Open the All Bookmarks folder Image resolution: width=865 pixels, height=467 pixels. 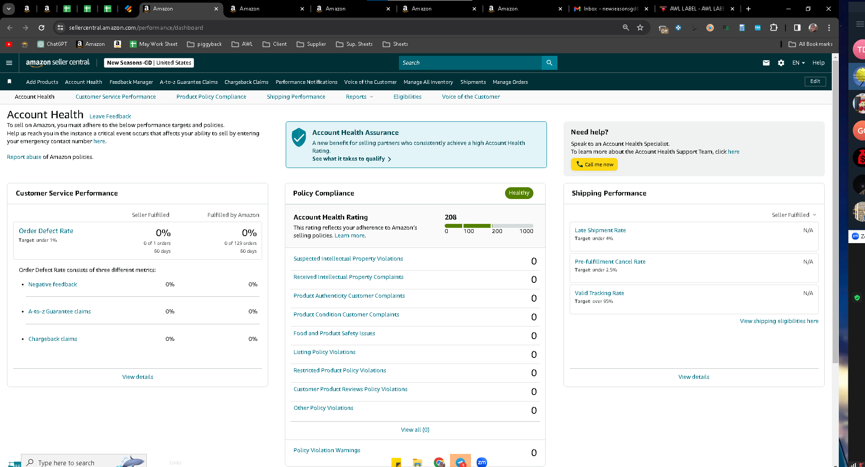pos(810,44)
